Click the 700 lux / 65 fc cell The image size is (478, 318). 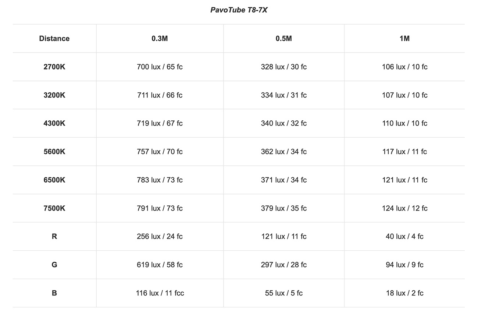click(160, 67)
